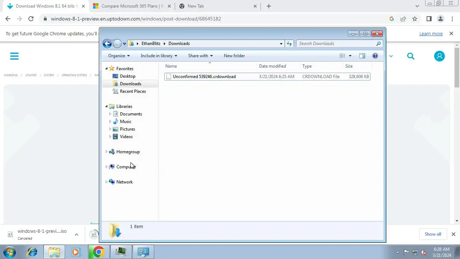Open the Share with menu
The height and width of the screenshot is (259, 460).
coord(201,56)
